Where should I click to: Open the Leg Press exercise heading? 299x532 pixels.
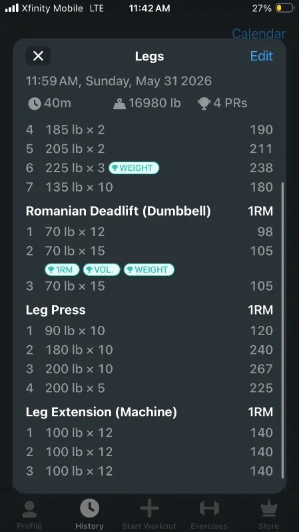[x=56, y=310]
